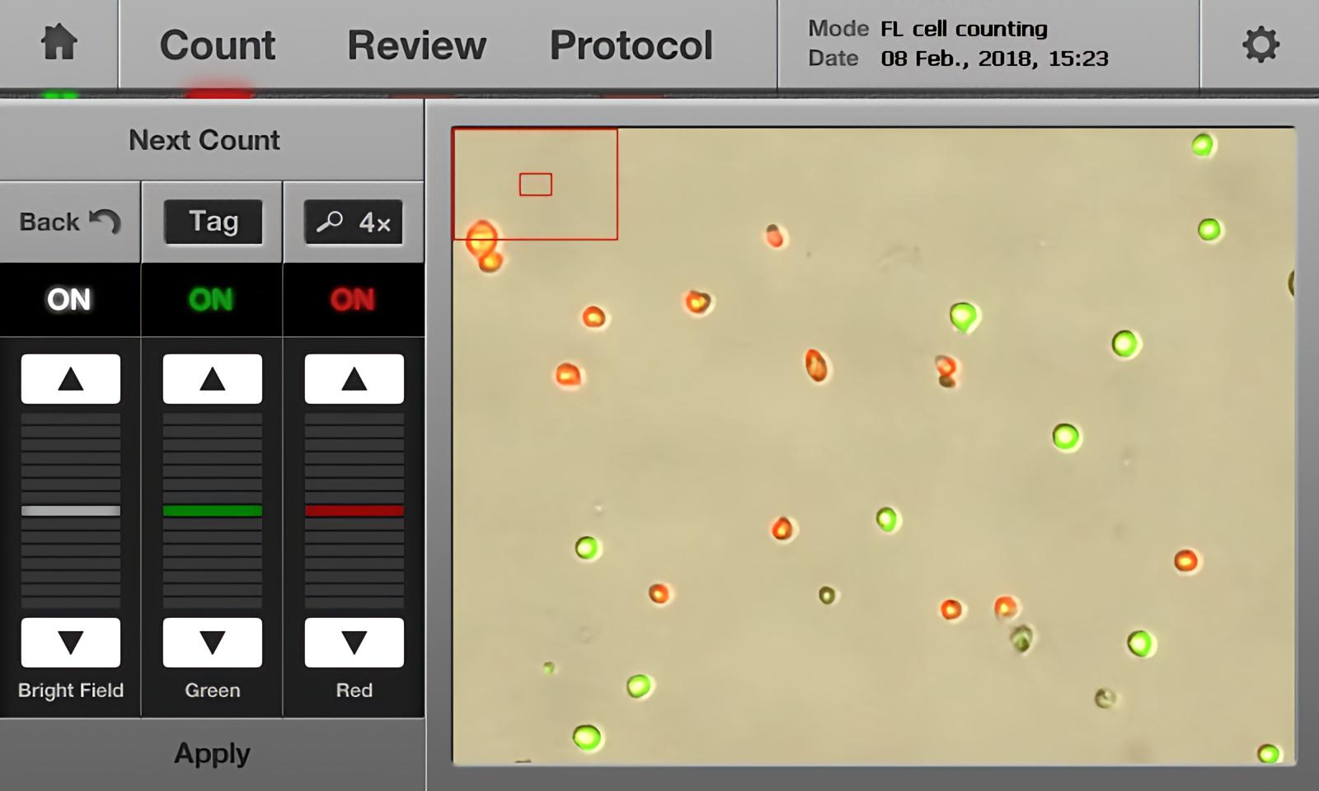Decrease Red intensity down arrow
This screenshot has width=1319, height=791.
[x=354, y=642]
